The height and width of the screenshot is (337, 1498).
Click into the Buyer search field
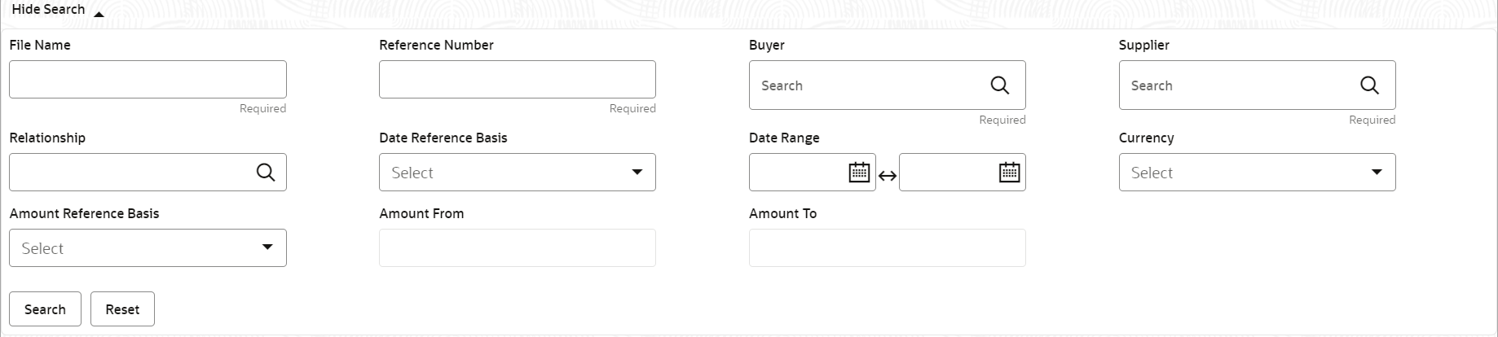pyautogui.click(x=864, y=85)
